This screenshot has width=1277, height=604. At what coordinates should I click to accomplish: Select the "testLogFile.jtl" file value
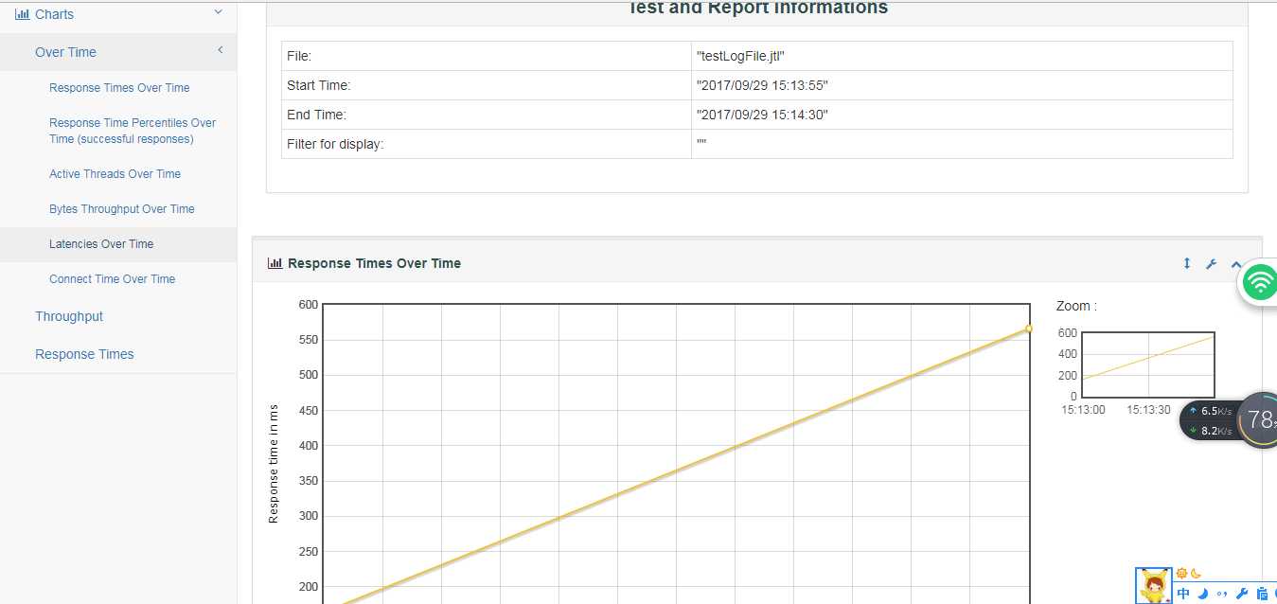point(740,56)
